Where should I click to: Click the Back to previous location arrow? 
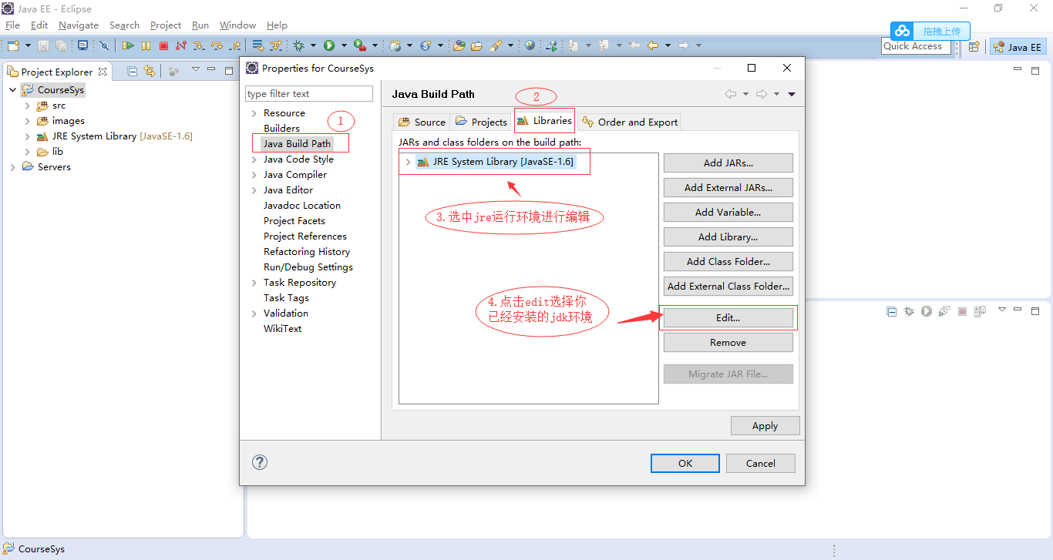tap(653, 45)
